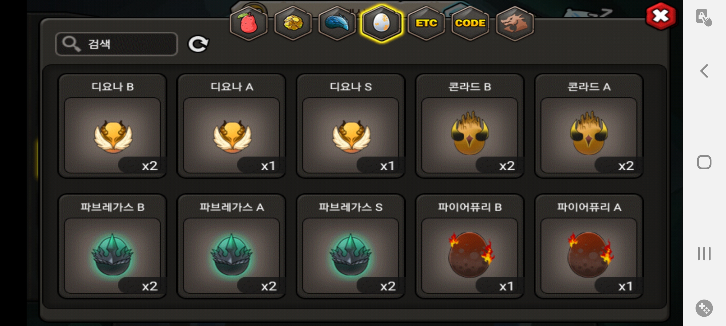This screenshot has height=326, width=726.
Task: Choose the 콘라드 B egg item
Action: coord(470,126)
